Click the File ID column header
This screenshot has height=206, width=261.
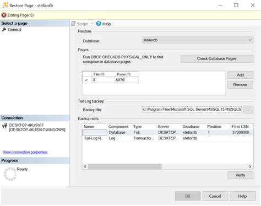point(103,74)
